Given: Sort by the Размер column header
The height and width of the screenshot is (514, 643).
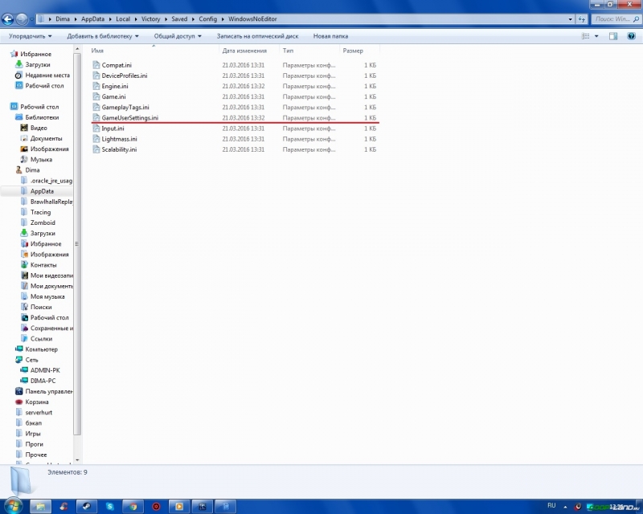Looking at the screenshot, I should point(359,51).
